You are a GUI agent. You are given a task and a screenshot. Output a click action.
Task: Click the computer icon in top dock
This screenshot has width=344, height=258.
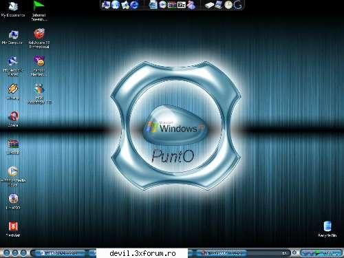[x=106, y=5]
